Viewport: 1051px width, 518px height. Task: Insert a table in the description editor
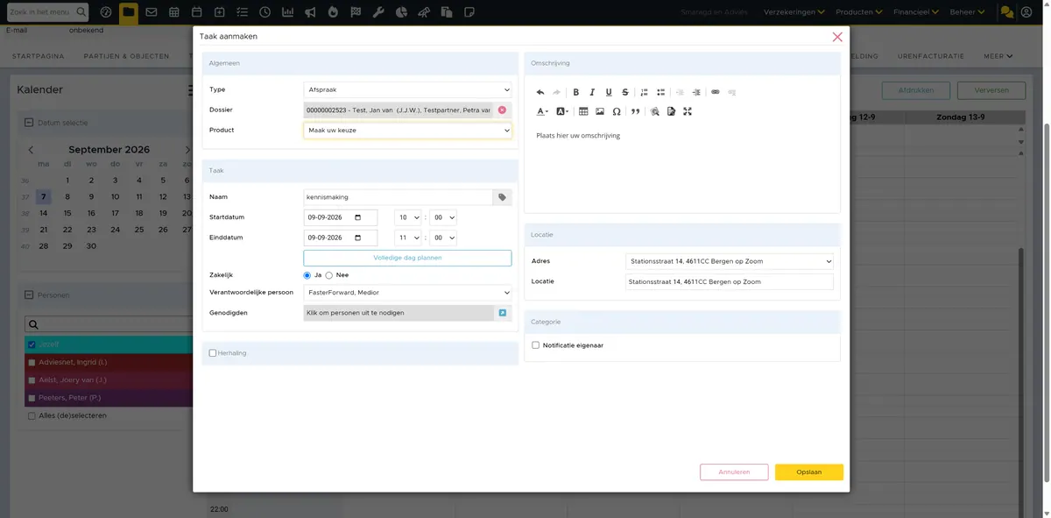coord(583,111)
